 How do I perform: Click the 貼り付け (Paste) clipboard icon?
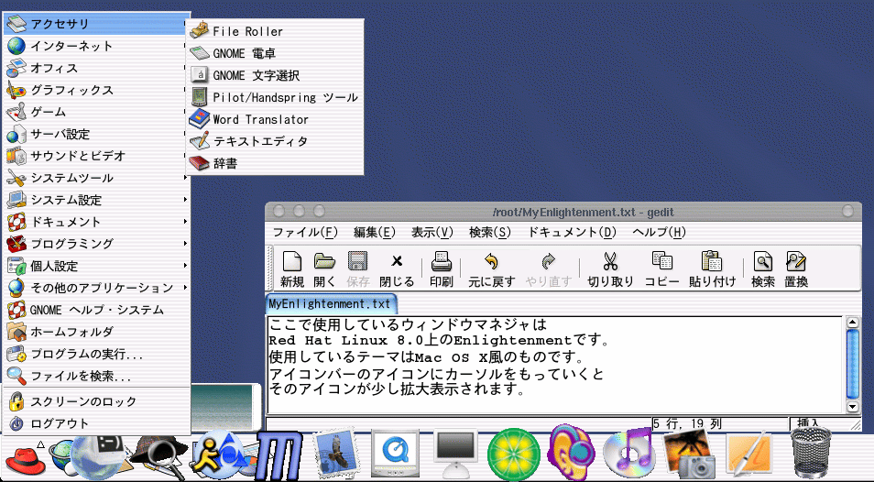pyautogui.click(x=712, y=261)
